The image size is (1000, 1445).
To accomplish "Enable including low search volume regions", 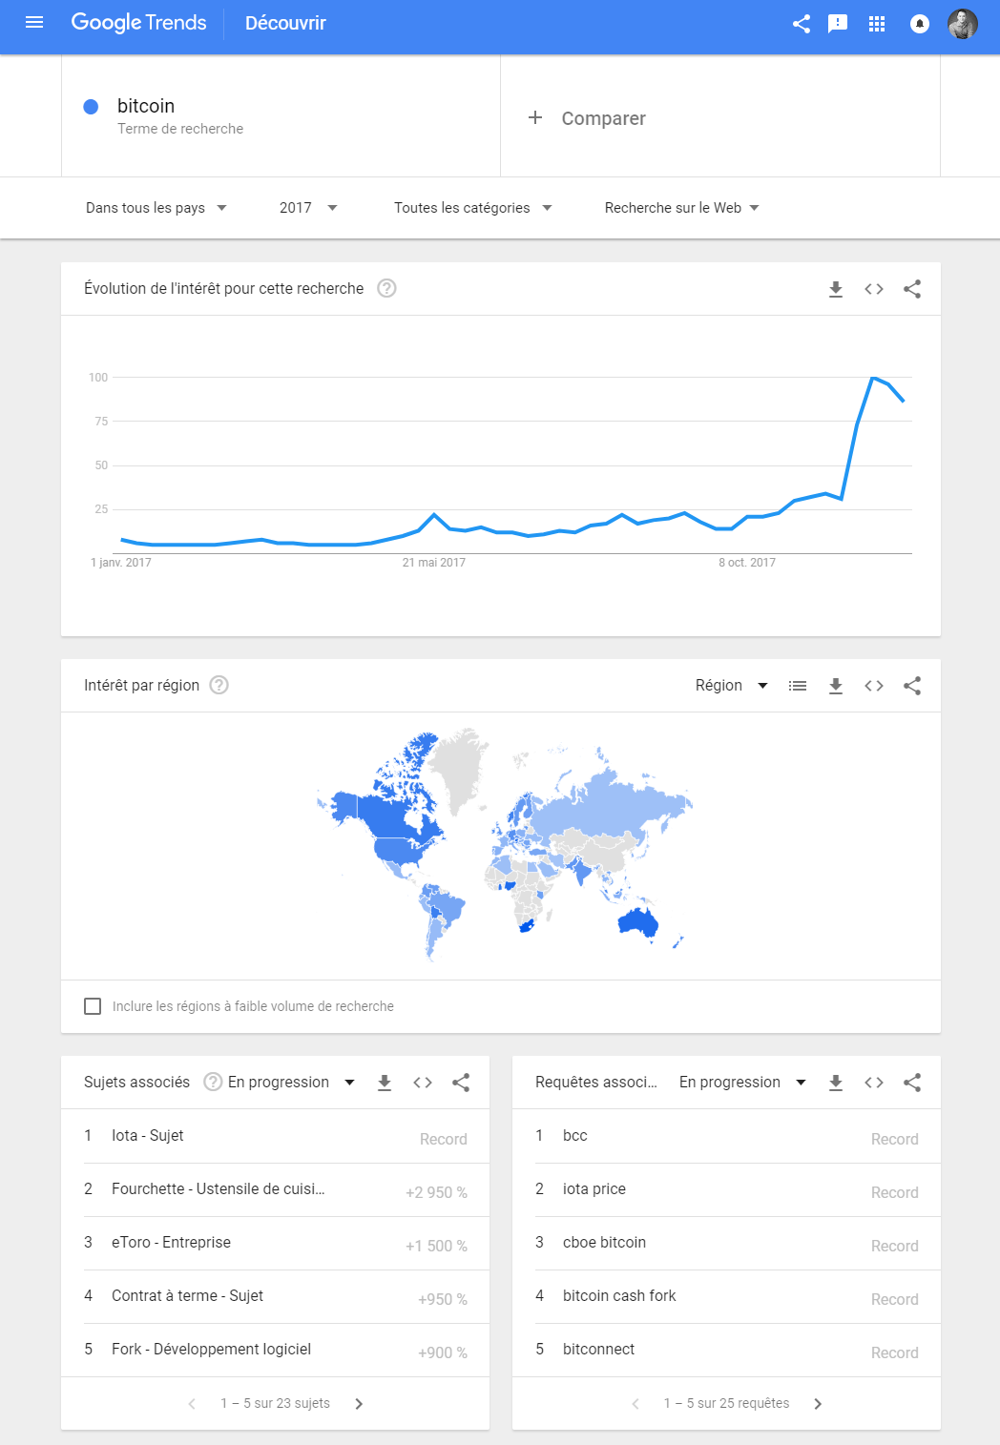I will pos(93,1006).
